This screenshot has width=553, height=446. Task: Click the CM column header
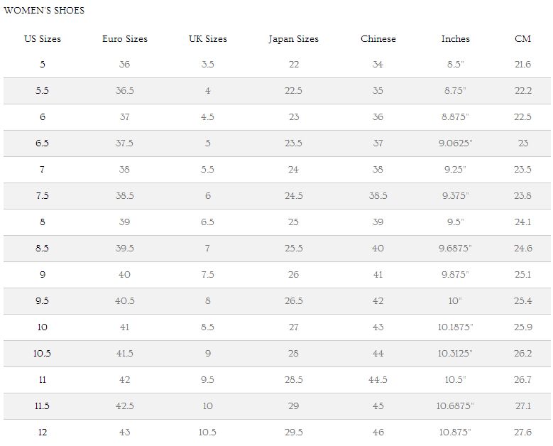pos(522,39)
